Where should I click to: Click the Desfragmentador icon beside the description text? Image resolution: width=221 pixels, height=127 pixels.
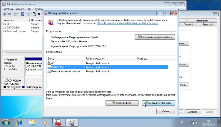click(51, 22)
